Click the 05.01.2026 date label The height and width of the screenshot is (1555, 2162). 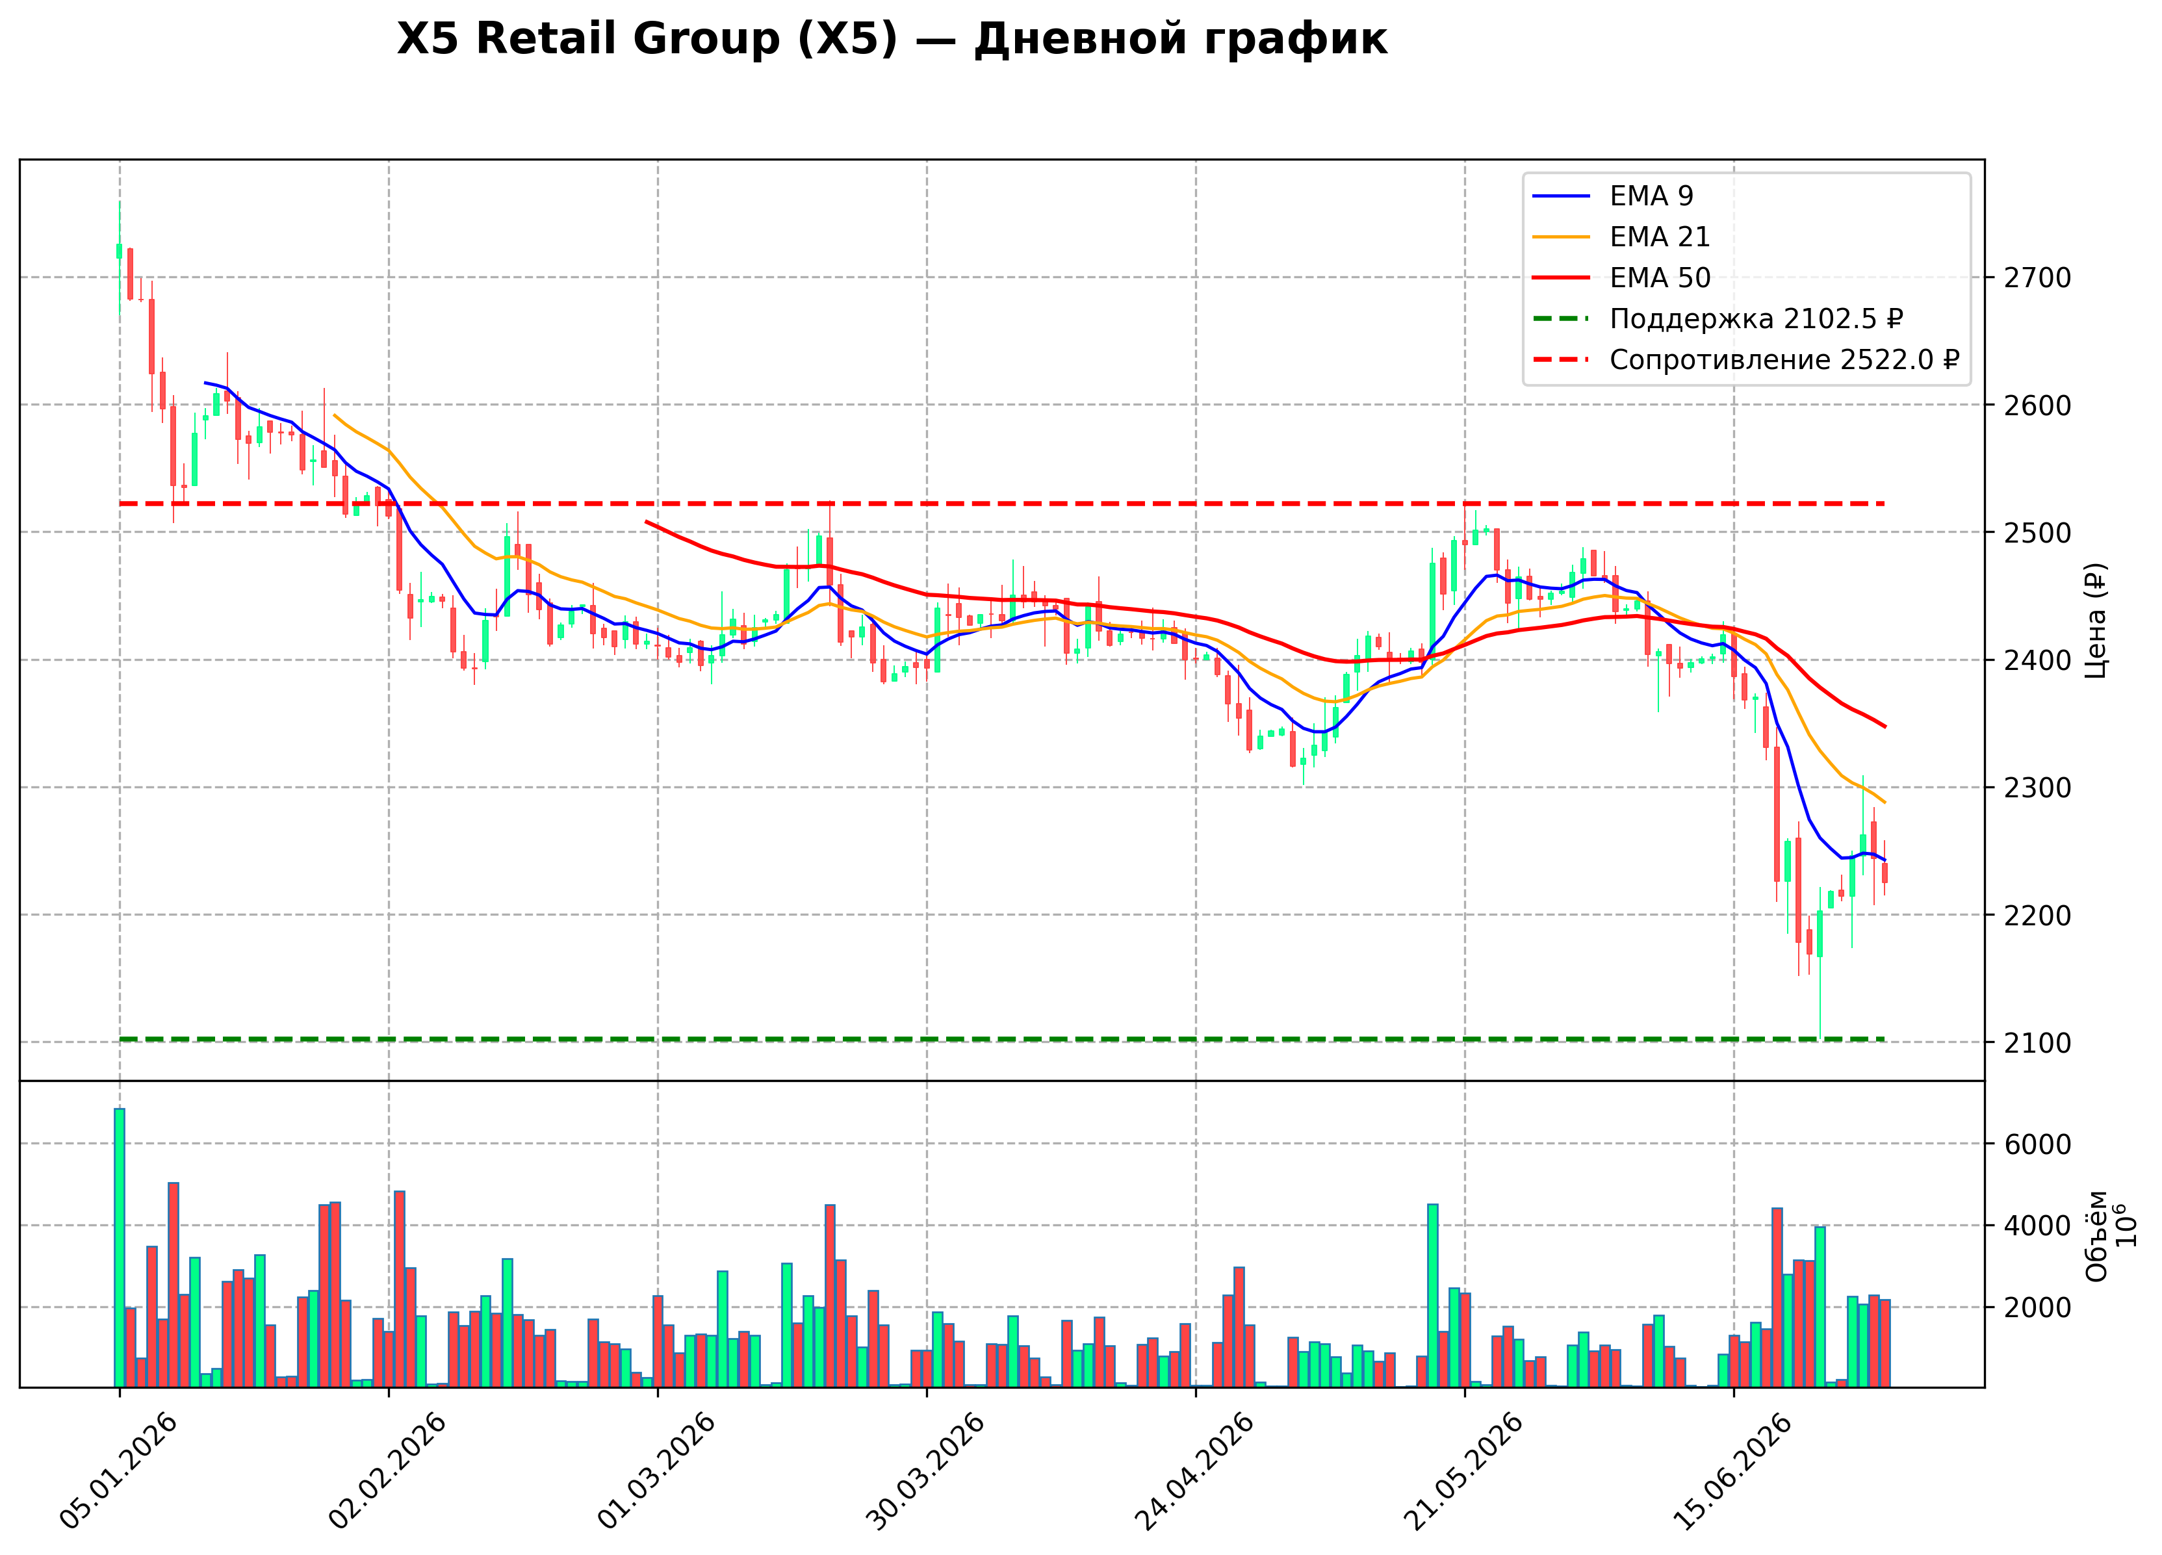pos(119,1471)
